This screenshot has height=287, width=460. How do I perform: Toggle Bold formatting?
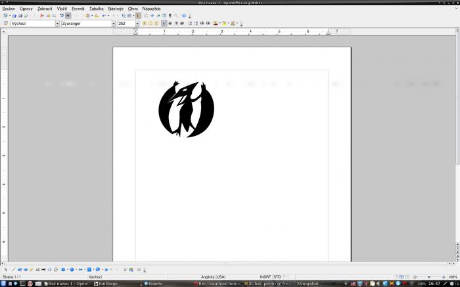click(144, 23)
